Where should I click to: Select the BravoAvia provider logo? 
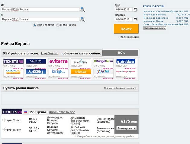(x=81, y=61)
